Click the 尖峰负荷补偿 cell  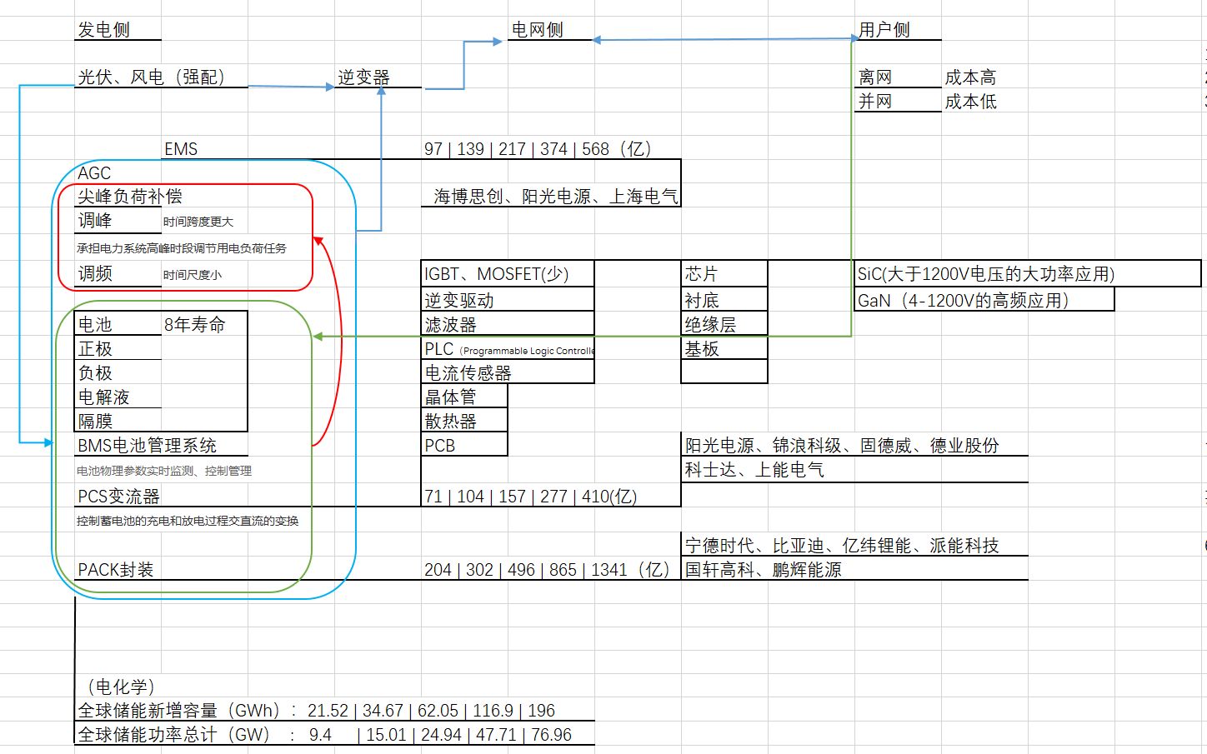tap(130, 197)
